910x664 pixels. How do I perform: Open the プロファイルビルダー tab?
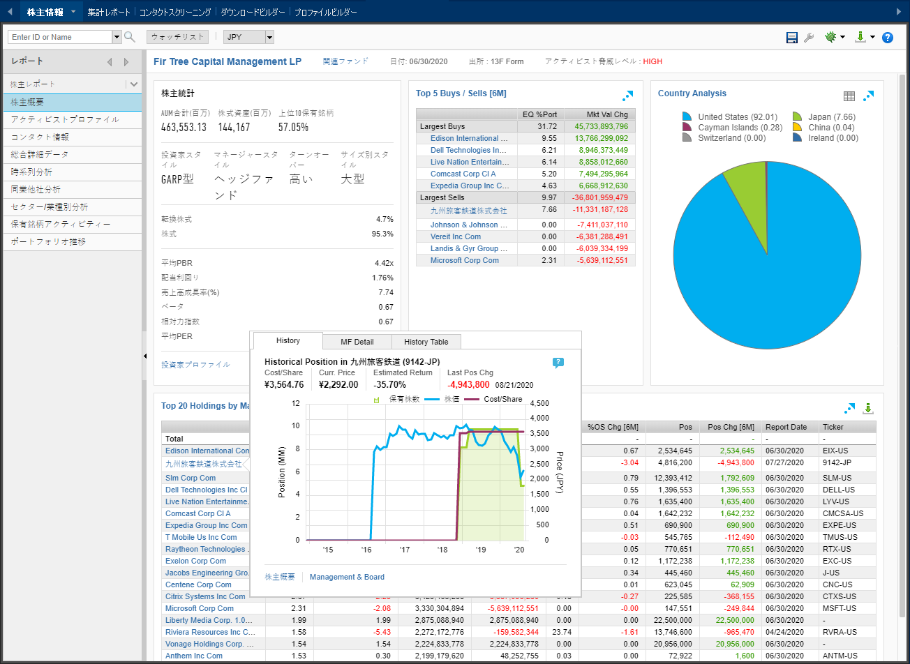pos(325,13)
